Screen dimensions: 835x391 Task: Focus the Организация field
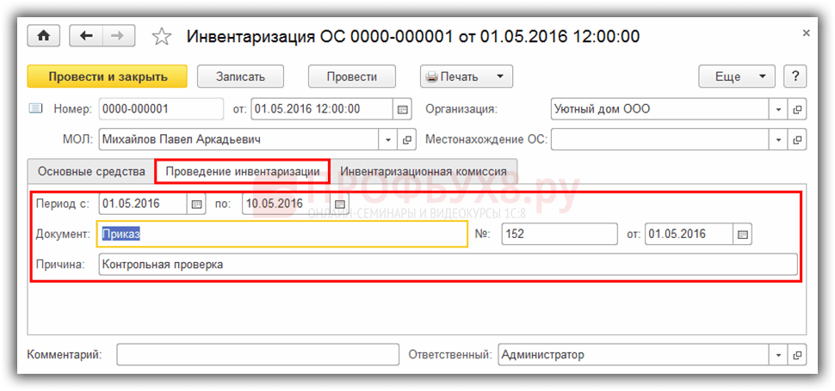(659, 109)
